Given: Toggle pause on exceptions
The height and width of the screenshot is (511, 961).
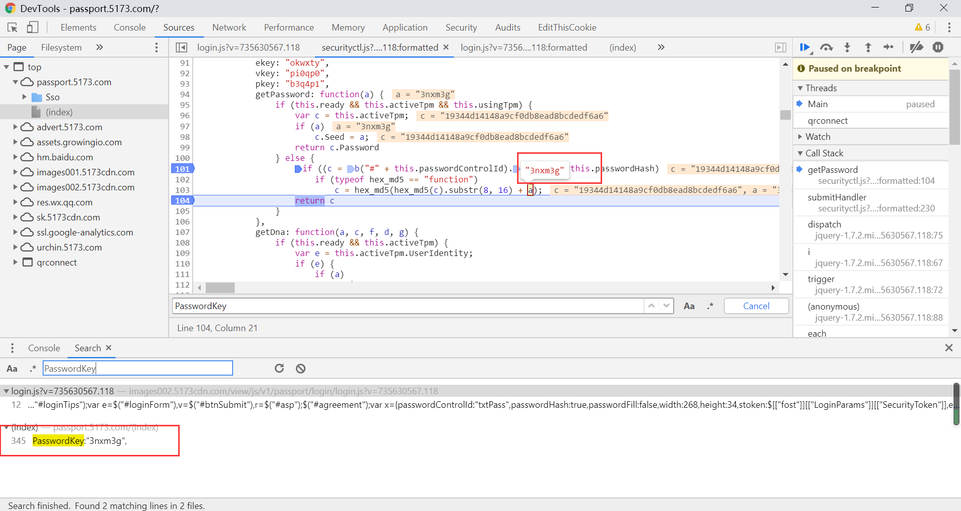Looking at the screenshot, I should pyautogui.click(x=938, y=47).
